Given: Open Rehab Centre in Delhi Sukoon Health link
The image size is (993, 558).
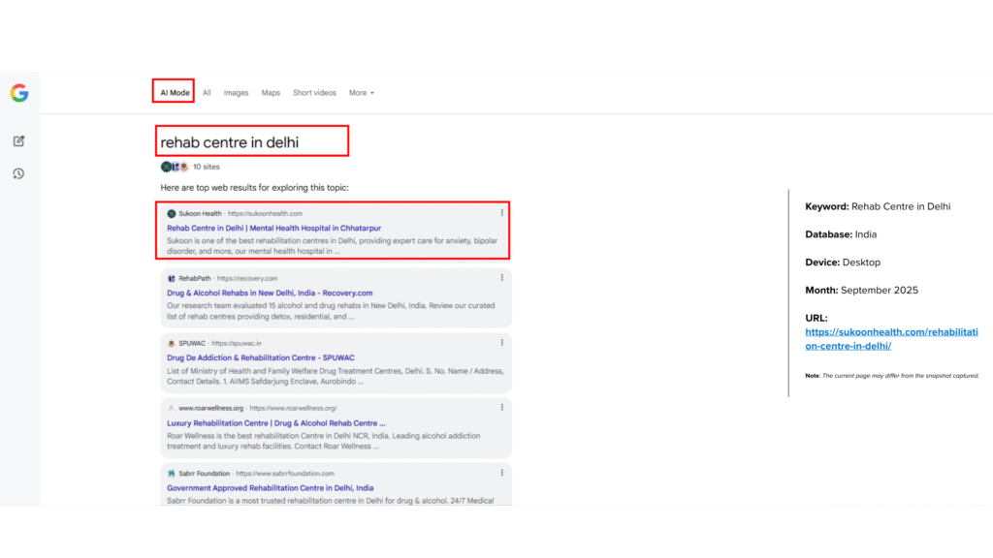Looking at the screenshot, I should pyautogui.click(x=273, y=229).
